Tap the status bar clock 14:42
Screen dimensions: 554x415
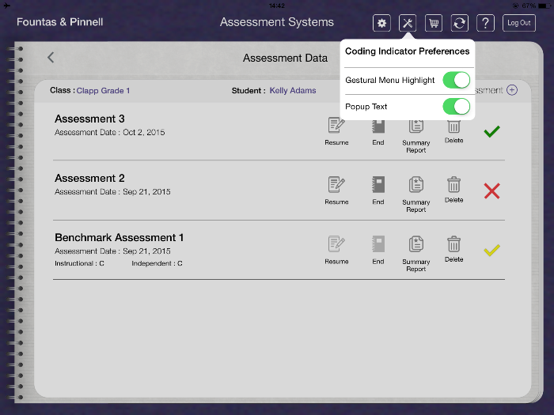(x=277, y=6)
